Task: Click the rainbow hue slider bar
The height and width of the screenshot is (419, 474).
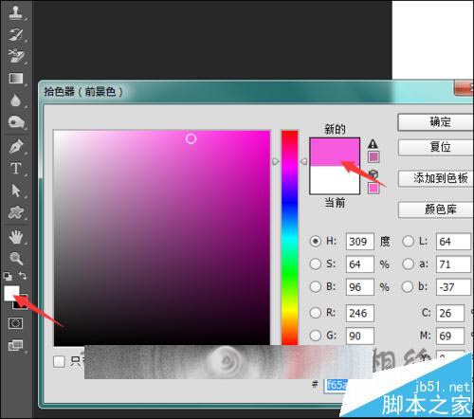Action: [x=290, y=238]
